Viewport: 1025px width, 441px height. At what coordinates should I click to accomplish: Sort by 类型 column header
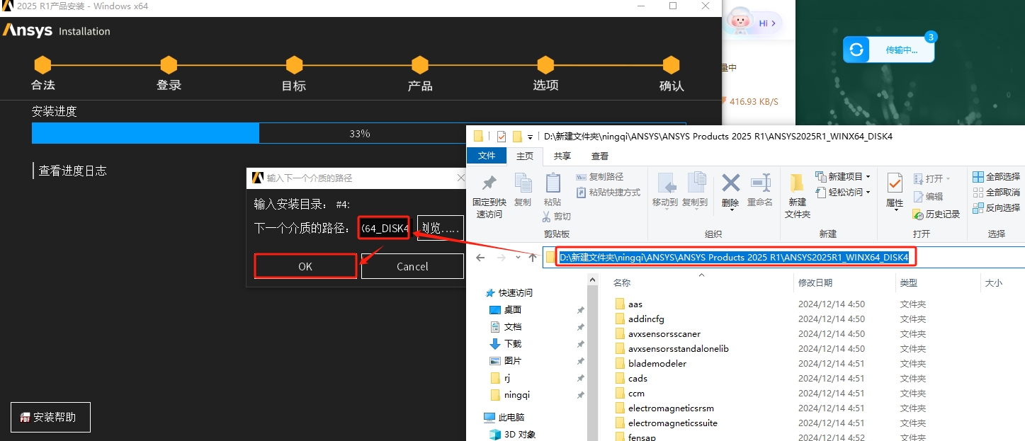(909, 282)
